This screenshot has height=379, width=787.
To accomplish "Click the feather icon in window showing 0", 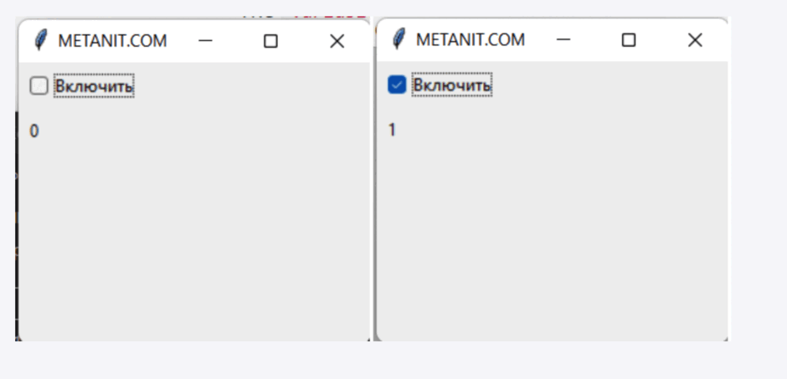I will pyautogui.click(x=41, y=40).
